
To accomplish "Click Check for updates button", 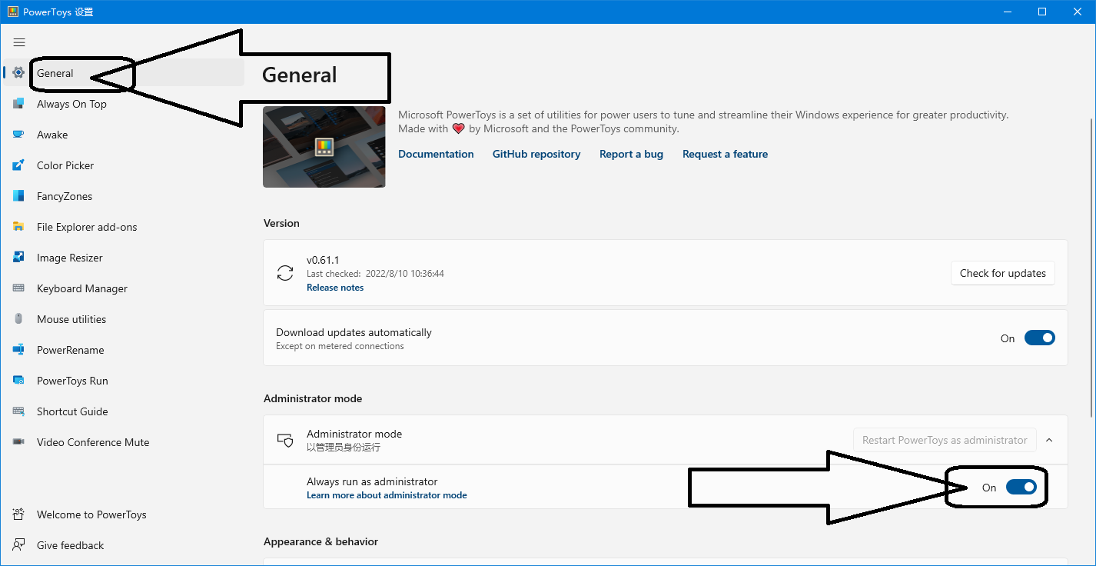I will (1003, 273).
